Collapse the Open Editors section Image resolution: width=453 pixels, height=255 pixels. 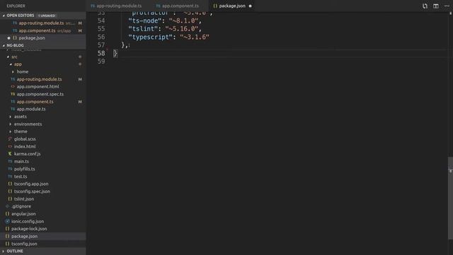(4, 16)
